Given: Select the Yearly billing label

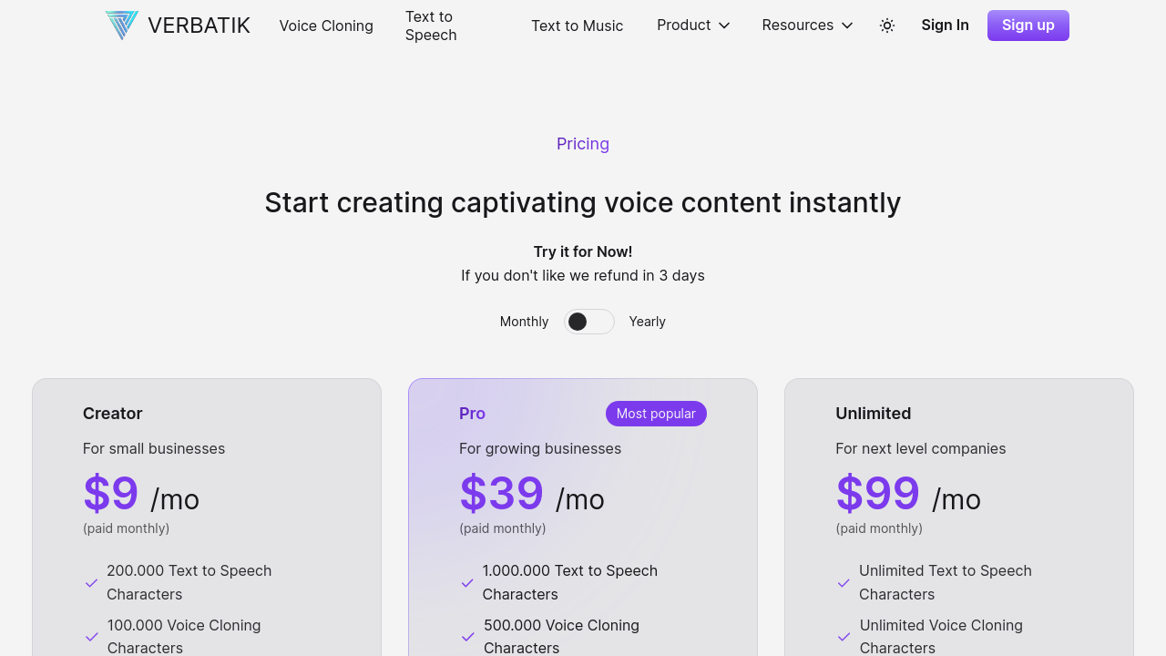Looking at the screenshot, I should pos(647,322).
